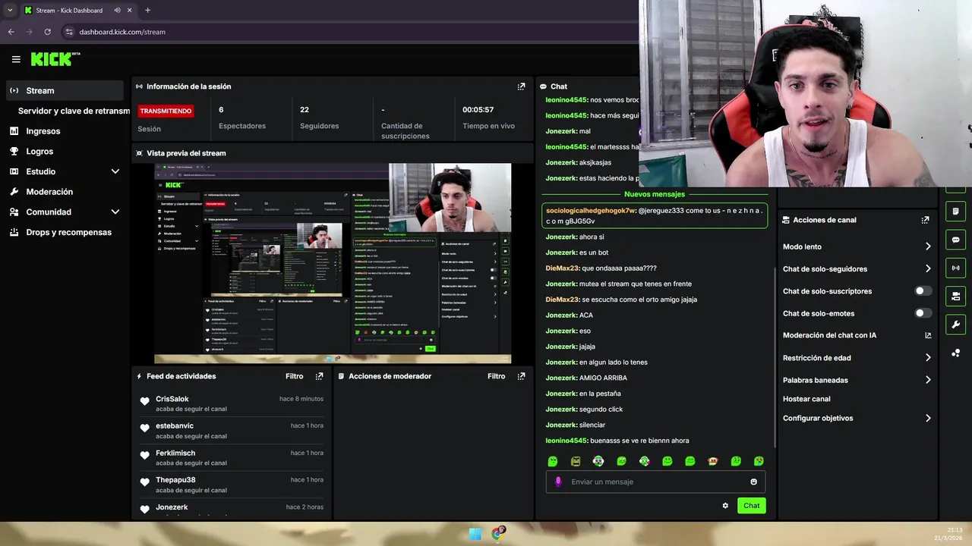Viewport: 972px width, 546px height.
Task: Click the stream preview thumbnail
Action: click(333, 263)
